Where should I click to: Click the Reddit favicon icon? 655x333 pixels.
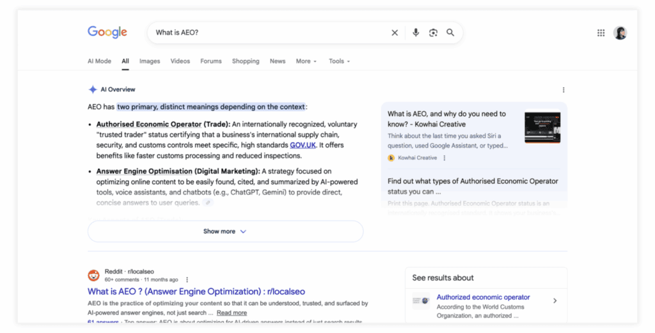(93, 275)
